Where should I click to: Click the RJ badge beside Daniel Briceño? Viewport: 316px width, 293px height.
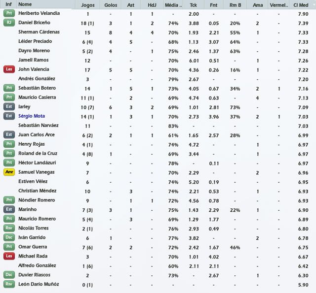pos(9,23)
